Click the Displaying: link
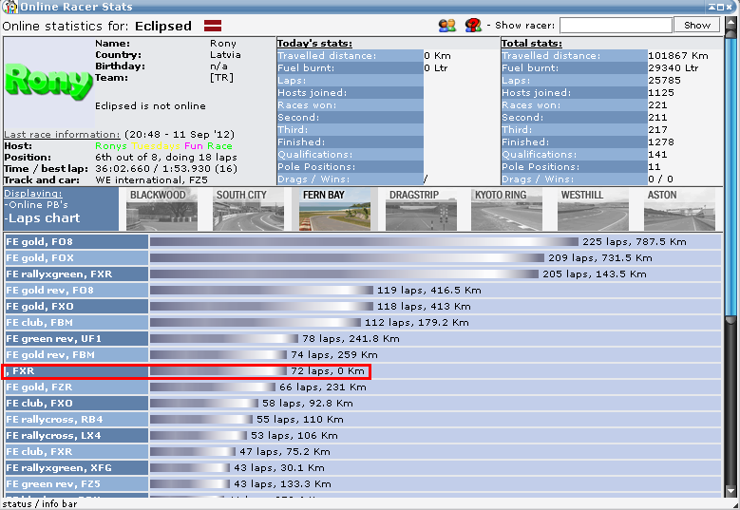740x510 pixels. pos(32,194)
